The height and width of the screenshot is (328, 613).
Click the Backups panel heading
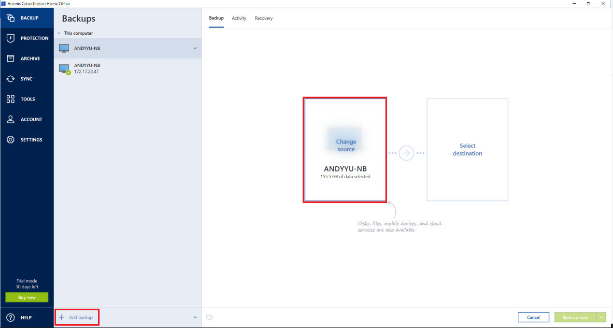click(x=79, y=19)
